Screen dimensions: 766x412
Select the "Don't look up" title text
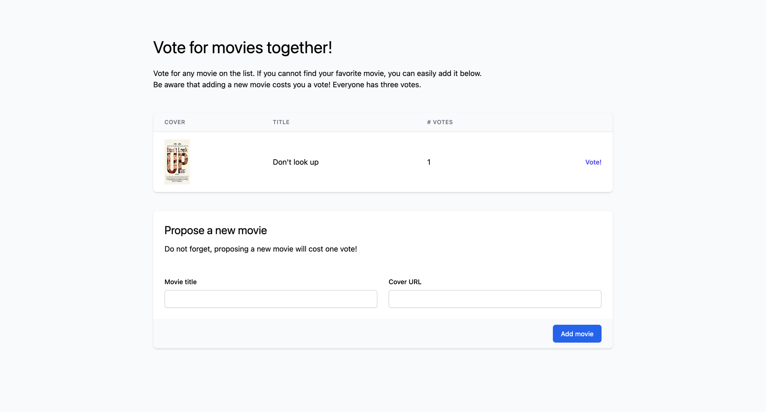[x=296, y=162]
